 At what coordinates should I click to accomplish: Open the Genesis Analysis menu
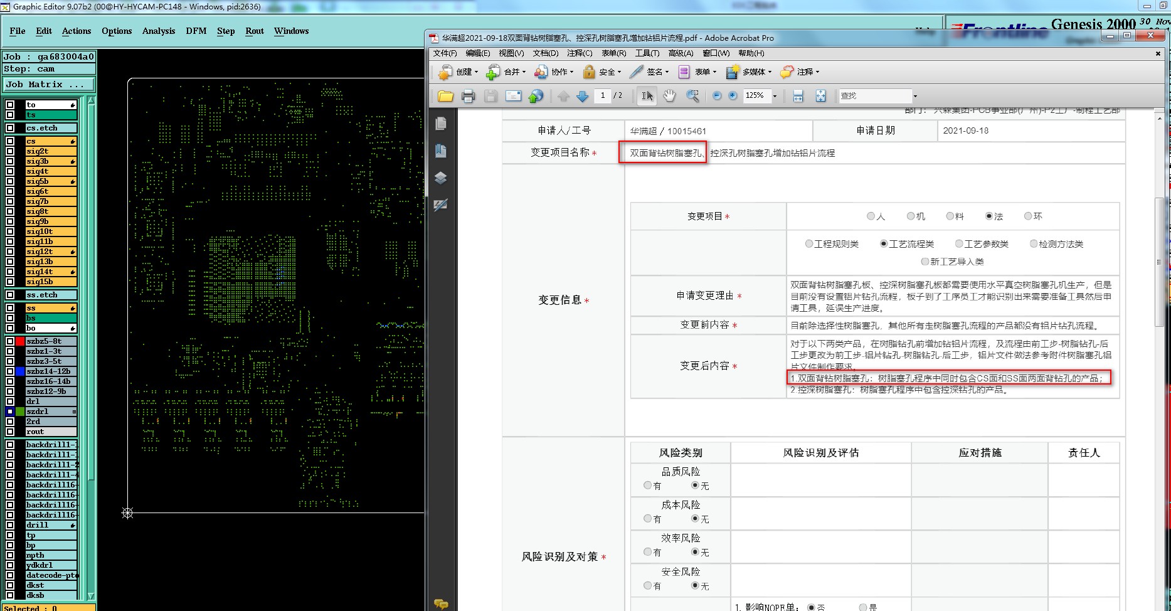click(159, 31)
